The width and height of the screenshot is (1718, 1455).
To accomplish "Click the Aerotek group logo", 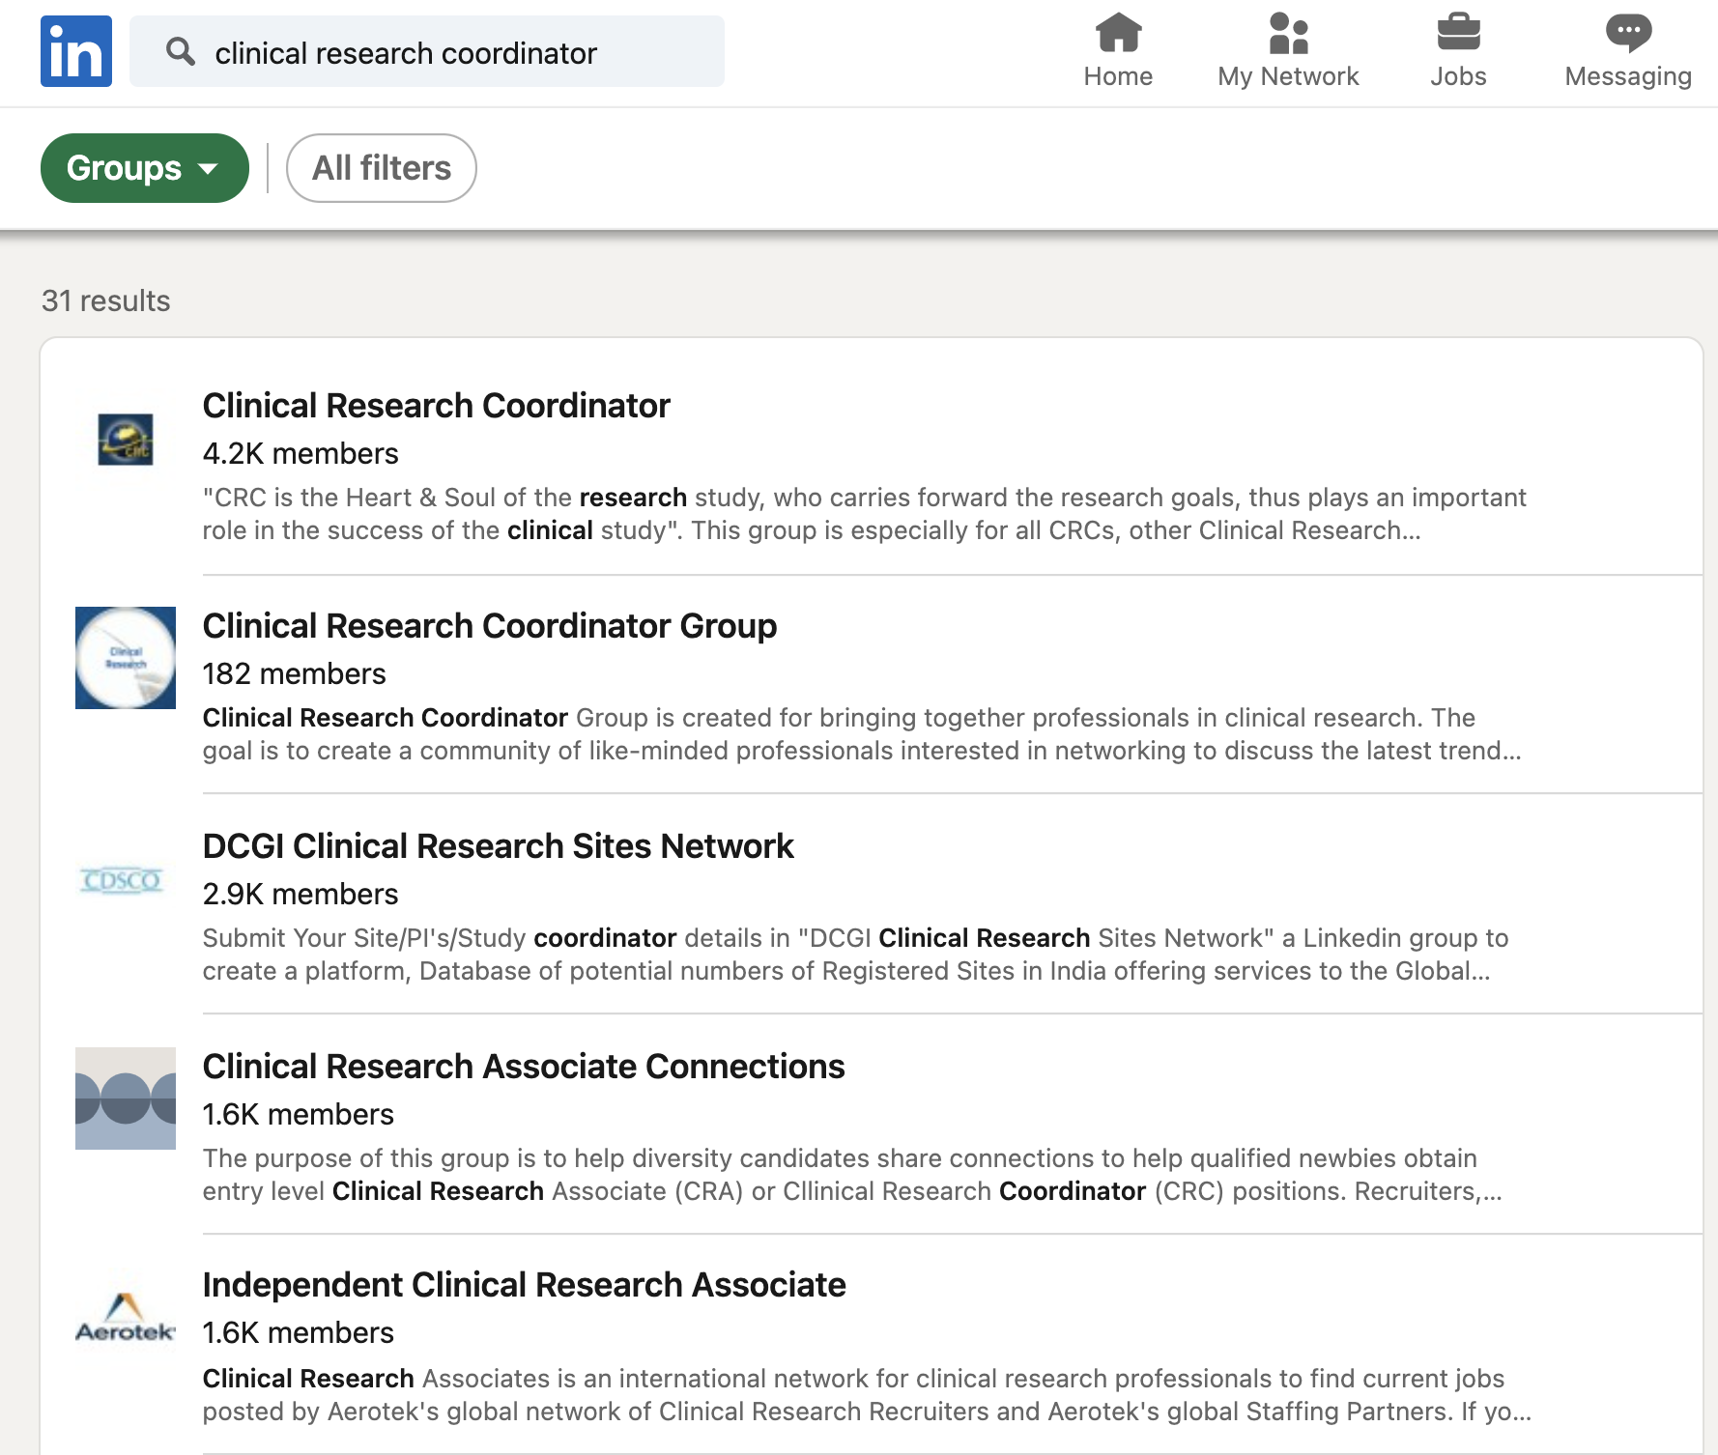I will pyautogui.click(x=126, y=1318).
